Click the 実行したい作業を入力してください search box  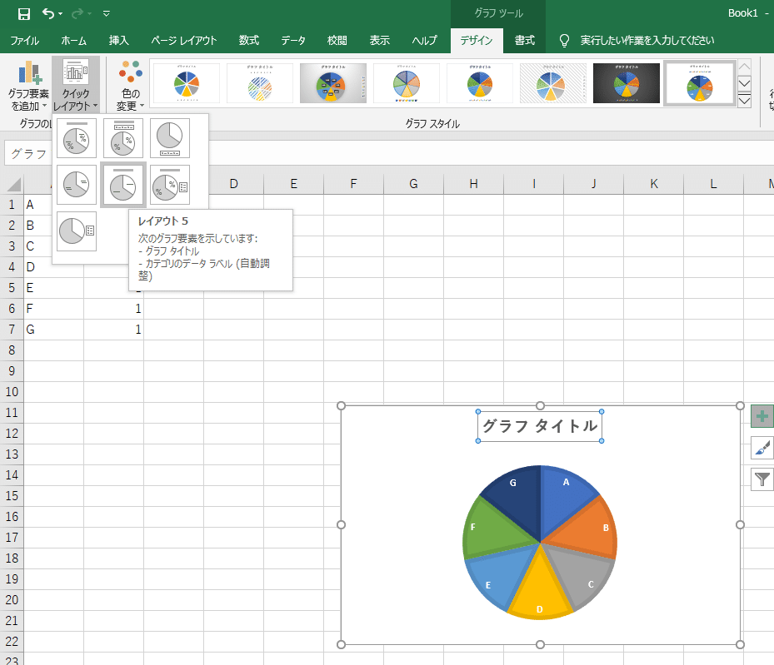(x=647, y=41)
